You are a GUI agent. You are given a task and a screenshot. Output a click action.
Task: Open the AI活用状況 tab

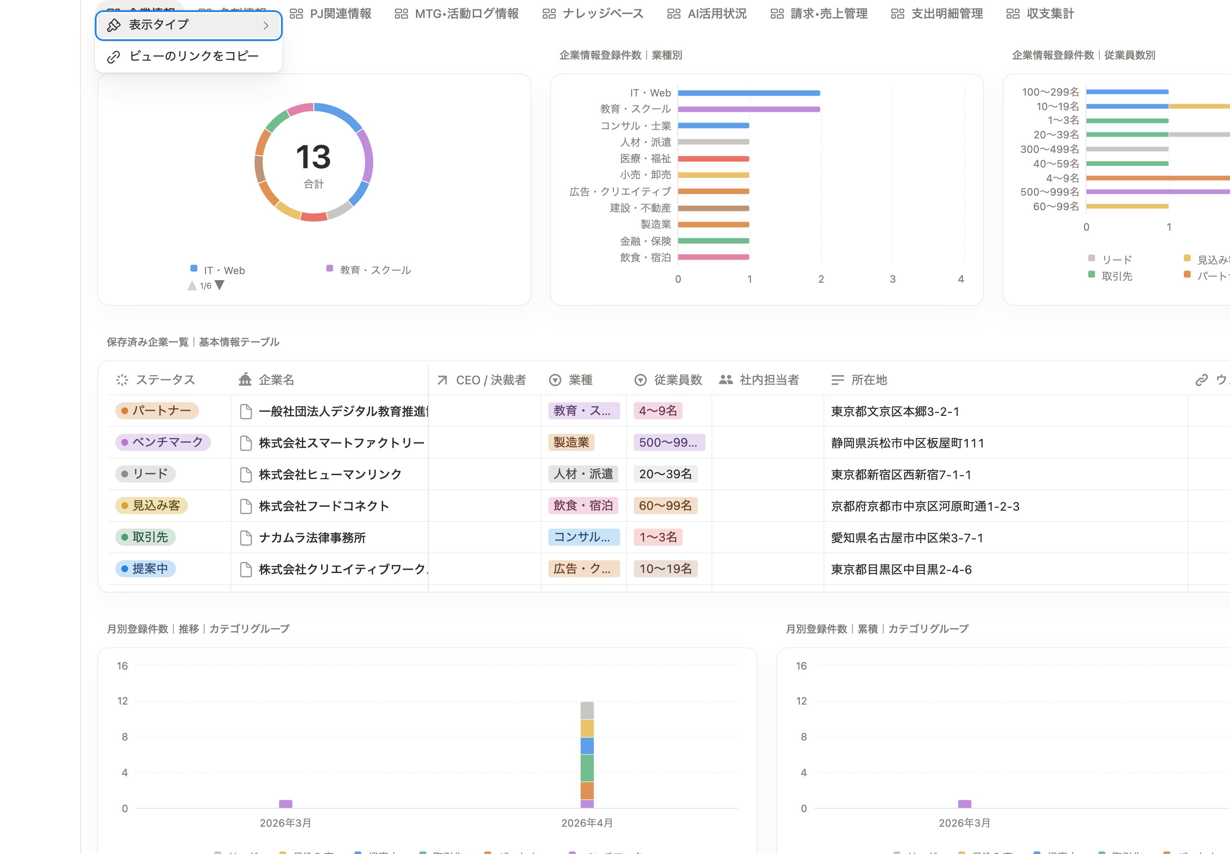[x=706, y=14]
